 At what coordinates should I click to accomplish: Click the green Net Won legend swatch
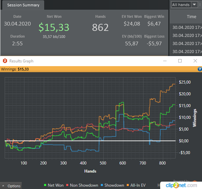(x=45, y=185)
